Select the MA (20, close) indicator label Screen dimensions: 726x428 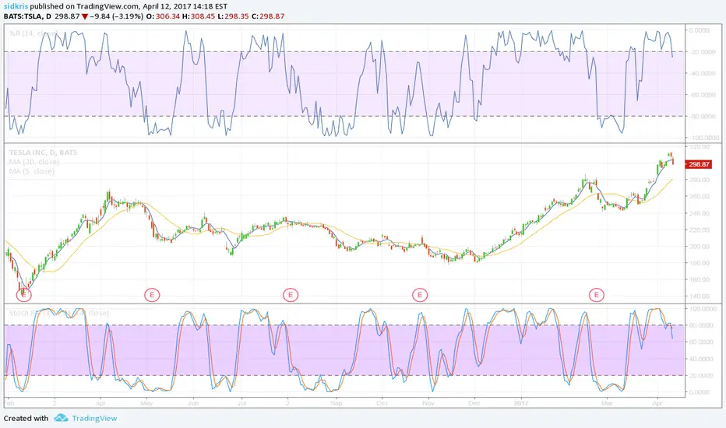coord(33,162)
